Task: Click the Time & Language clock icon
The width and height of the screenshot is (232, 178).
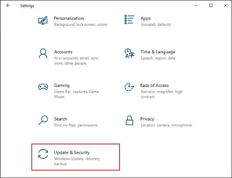Action: click(x=129, y=53)
